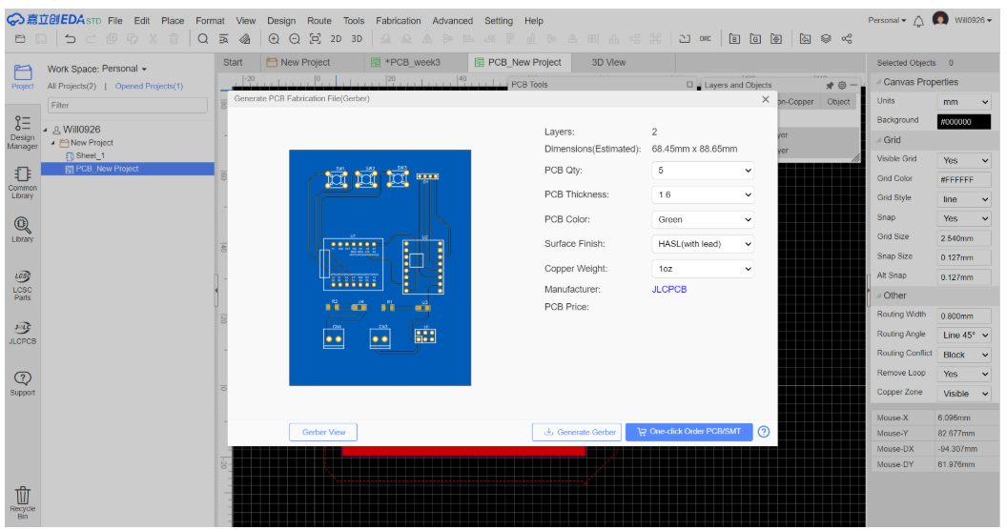1006x530 pixels.
Task: Click One-click Order PCB/SMT button
Action: pyautogui.click(x=688, y=432)
